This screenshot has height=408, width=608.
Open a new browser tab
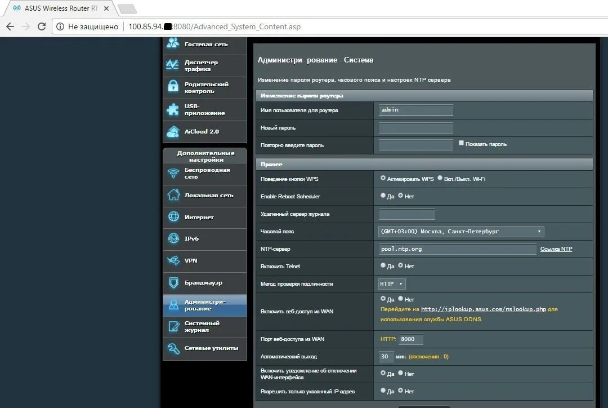127,8
